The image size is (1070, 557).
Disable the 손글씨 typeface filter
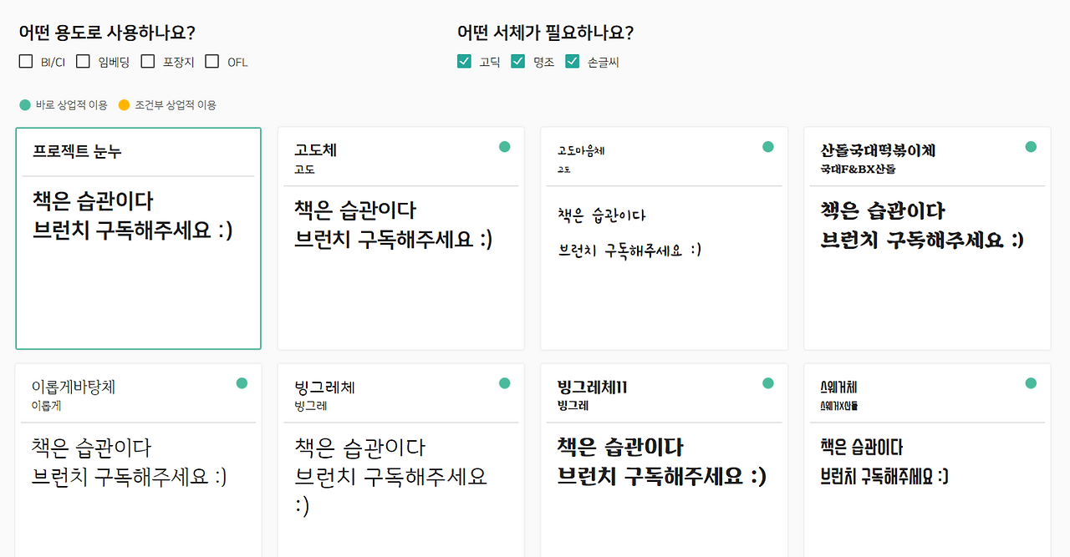(x=573, y=61)
